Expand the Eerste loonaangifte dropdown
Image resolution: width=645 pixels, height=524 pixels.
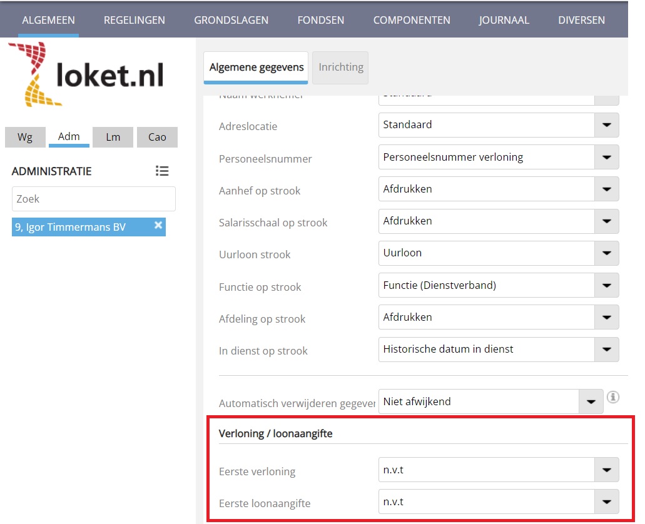(x=606, y=501)
